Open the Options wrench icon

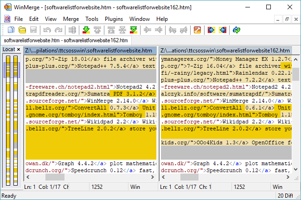tap(197, 30)
